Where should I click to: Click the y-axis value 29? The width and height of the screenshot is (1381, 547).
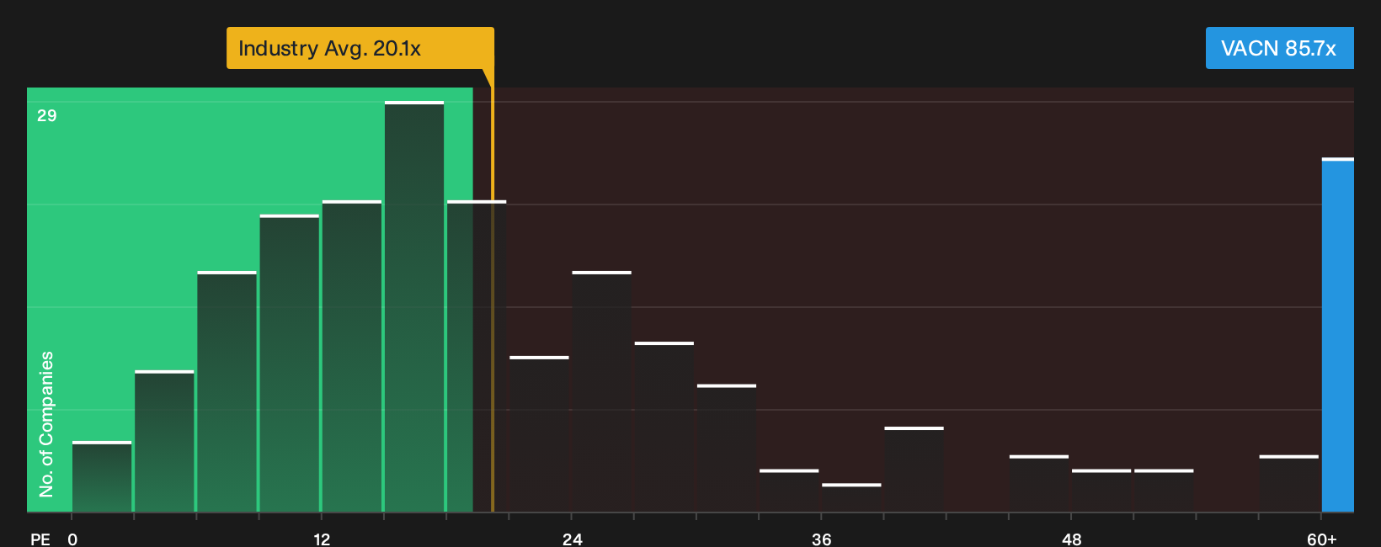[x=47, y=115]
